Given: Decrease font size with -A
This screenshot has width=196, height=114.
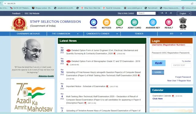Looking at the screenshot, I should pos(171,13).
